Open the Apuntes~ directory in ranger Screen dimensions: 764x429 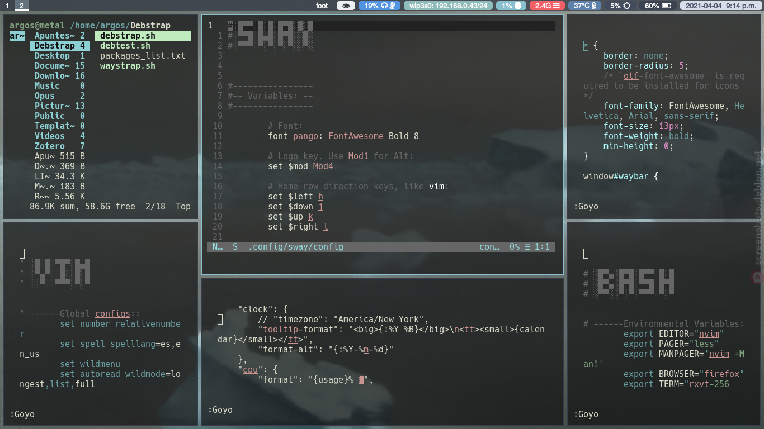click(x=60, y=36)
